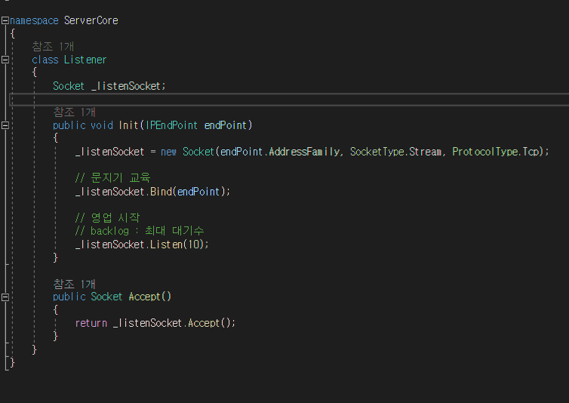Screen dimensions: 569x403
Task: Place cursor on the highlighted empty line
Action: coord(289,99)
